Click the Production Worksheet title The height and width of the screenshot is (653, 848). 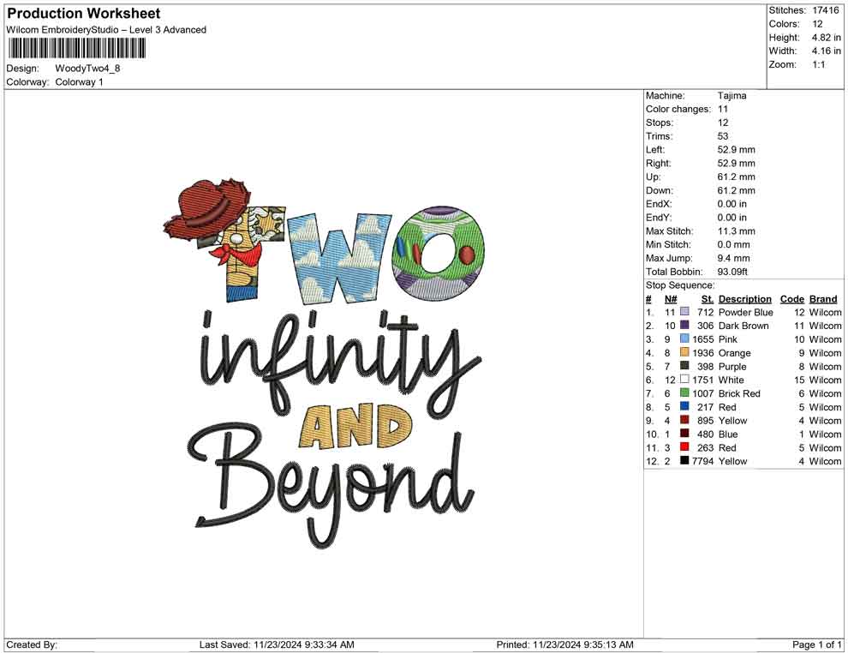[x=83, y=14]
